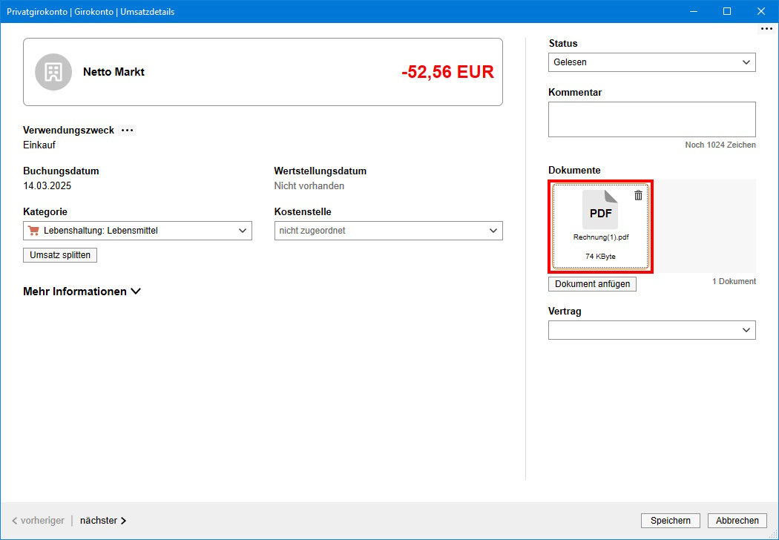Open the empty Vertrag dropdown
Screen dimensions: 779x540
[652, 330]
